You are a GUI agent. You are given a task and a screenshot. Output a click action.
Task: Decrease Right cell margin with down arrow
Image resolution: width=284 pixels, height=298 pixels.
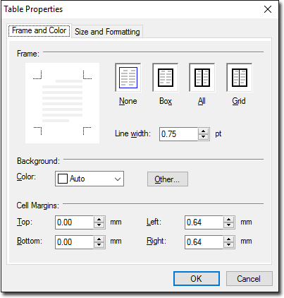pos(229,245)
